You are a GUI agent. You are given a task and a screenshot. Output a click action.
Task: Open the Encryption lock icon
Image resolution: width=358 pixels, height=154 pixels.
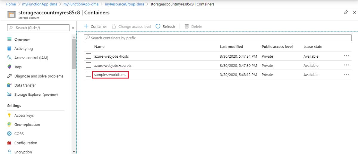9,152
